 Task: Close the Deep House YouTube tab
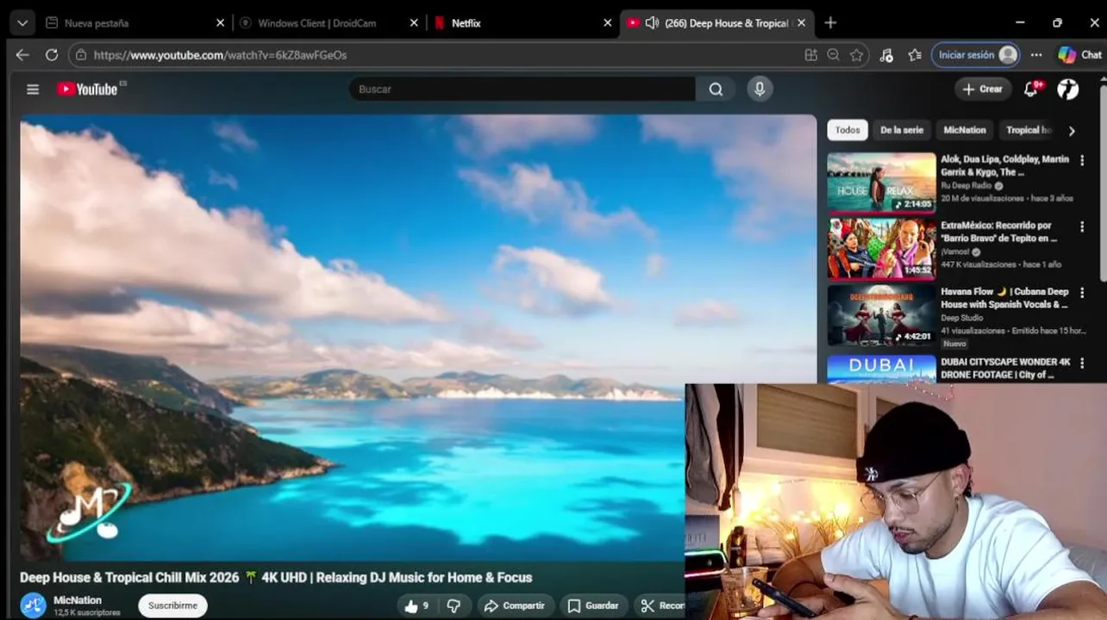(x=802, y=23)
